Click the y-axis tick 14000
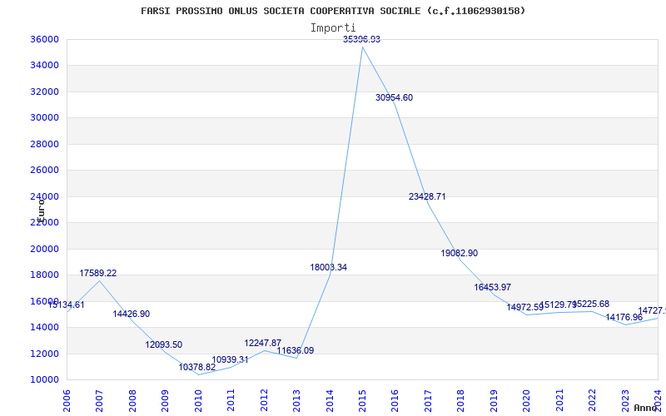Viewport: 666px width, 416px height. (x=44, y=327)
